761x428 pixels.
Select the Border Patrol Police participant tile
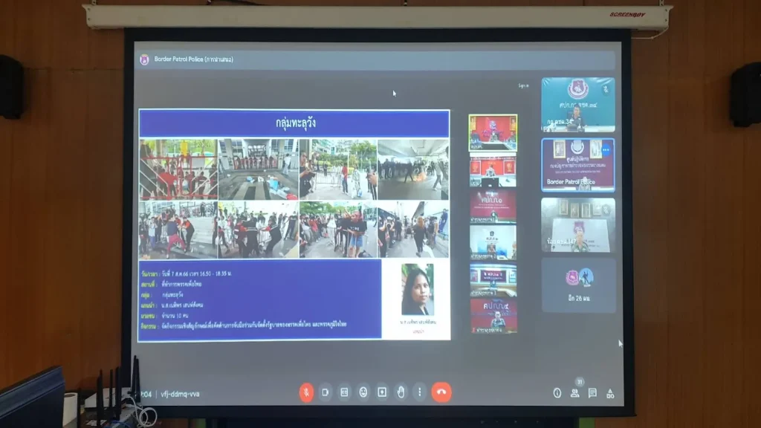click(577, 165)
